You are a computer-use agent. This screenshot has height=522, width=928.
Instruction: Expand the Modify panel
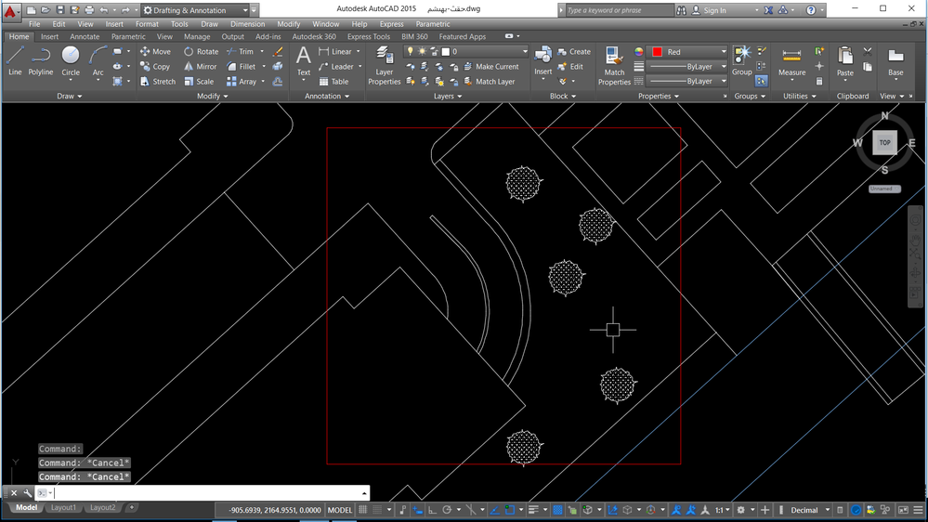(x=212, y=96)
